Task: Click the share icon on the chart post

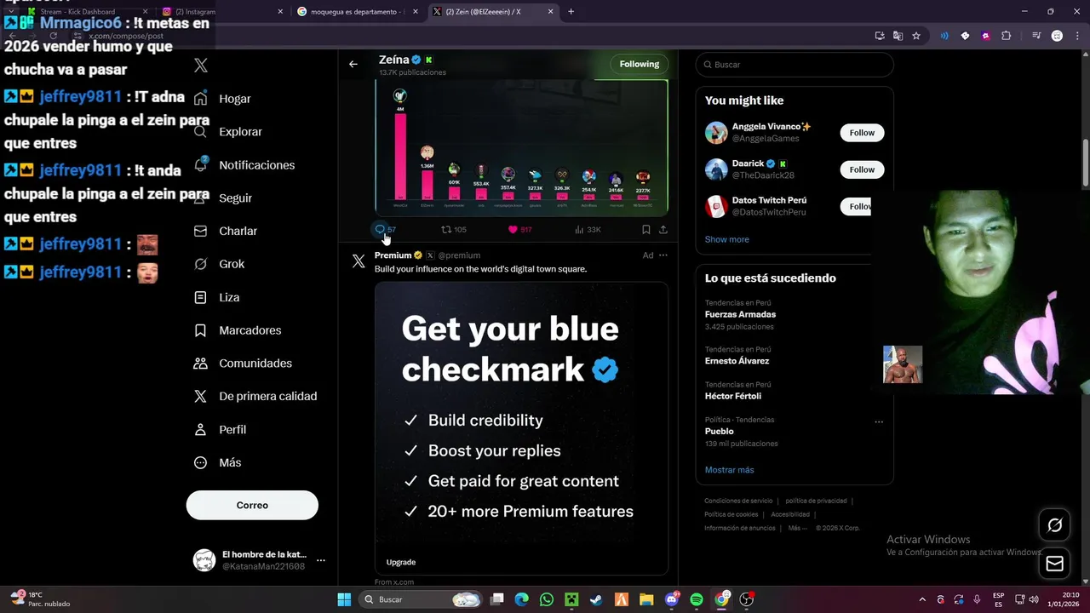Action: [663, 230]
